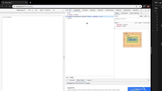Viewport: 162px width, 91px height.
Task: Toggle the .cls class editor button
Action: tap(145, 16)
